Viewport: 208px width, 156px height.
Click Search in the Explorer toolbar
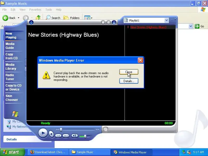[x=53, y=18]
